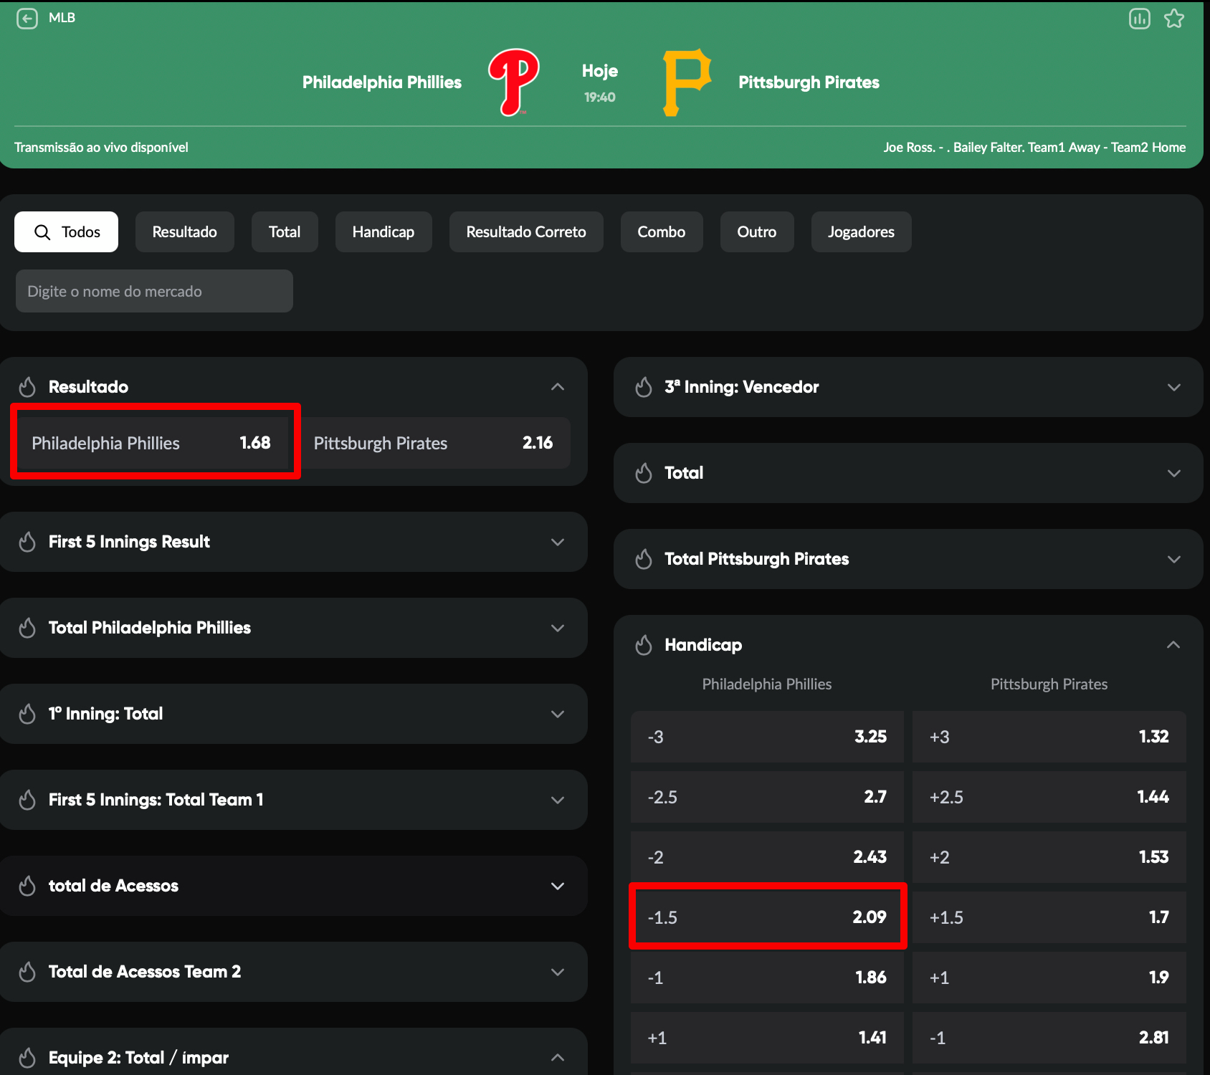Select Pirates handicap +1 at 1.9
The height and width of the screenshot is (1075, 1210).
pos(1049,978)
